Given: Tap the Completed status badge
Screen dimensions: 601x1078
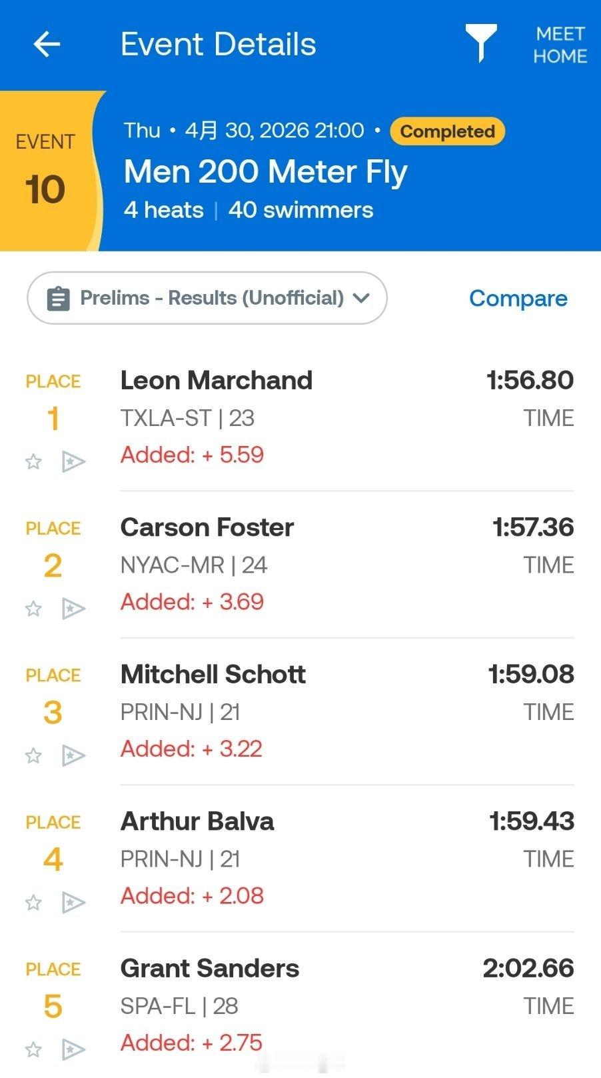Looking at the screenshot, I should [x=447, y=131].
